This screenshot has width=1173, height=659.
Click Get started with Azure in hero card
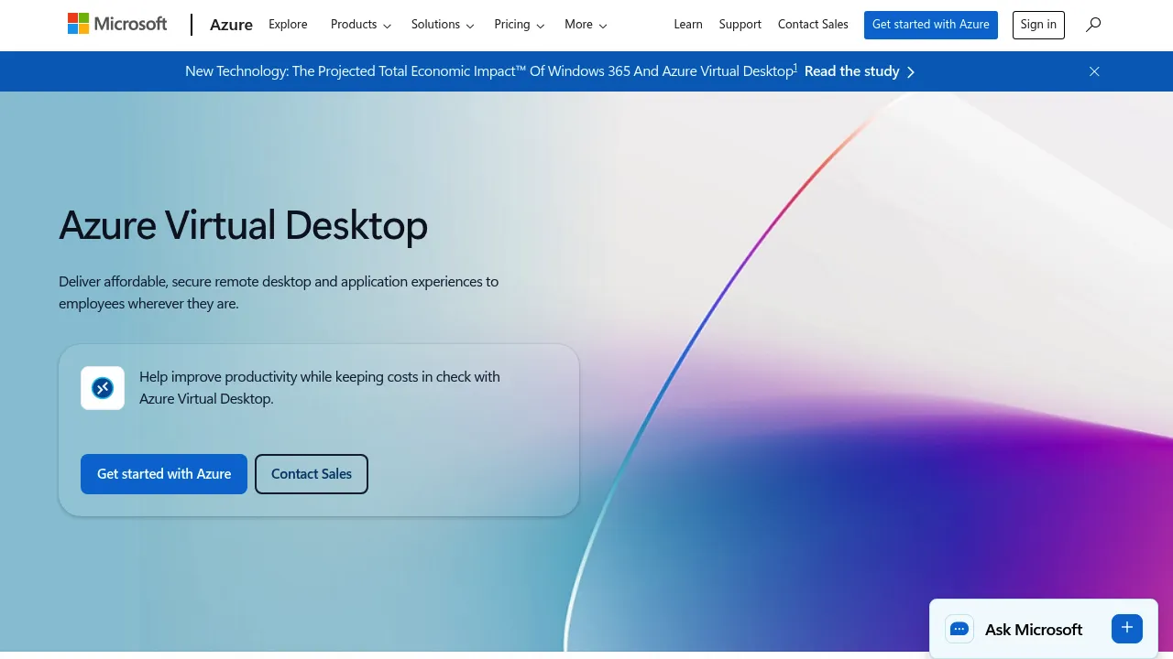164,474
